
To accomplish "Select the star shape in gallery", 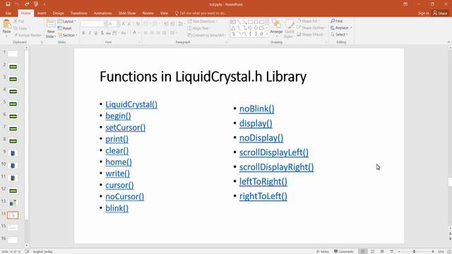I will pyautogui.click(x=261, y=34).
